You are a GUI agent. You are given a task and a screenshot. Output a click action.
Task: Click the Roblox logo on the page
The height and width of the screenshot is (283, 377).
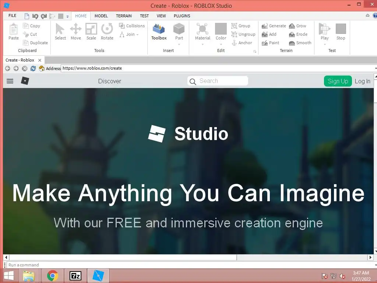pos(25,81)
